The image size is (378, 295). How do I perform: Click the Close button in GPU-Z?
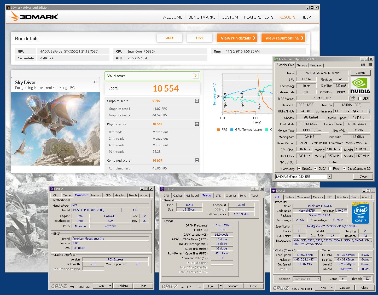pyautogui.click(x=363, y=177)
